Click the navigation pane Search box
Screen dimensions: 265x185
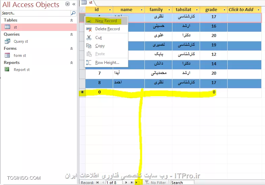(36, 13)
